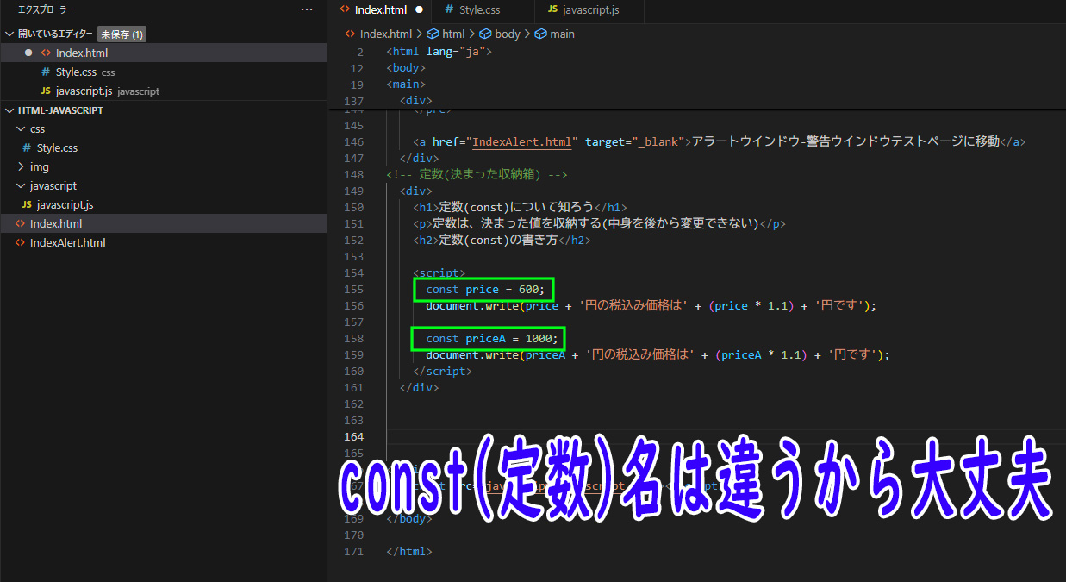This screenshot has width=1066, height=582.
Task: Click the body breadcrumb segment
Action: pyautogui.click(x=508, y=34)
